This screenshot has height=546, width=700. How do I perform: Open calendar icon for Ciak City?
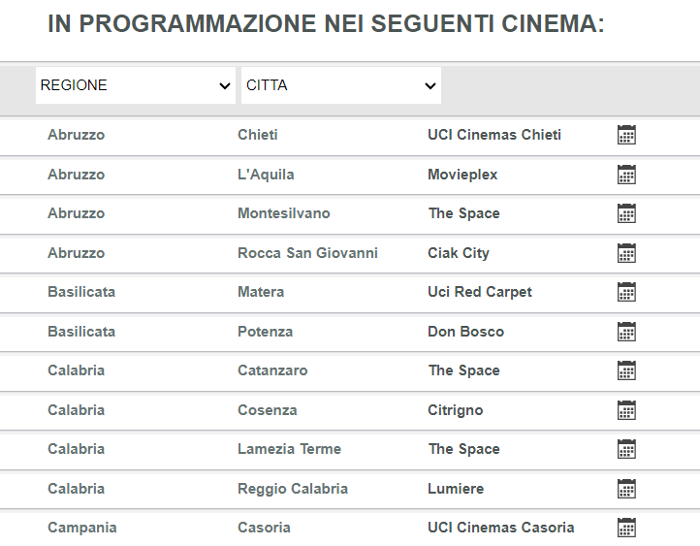pyautogui.click(x=626, y=253)
